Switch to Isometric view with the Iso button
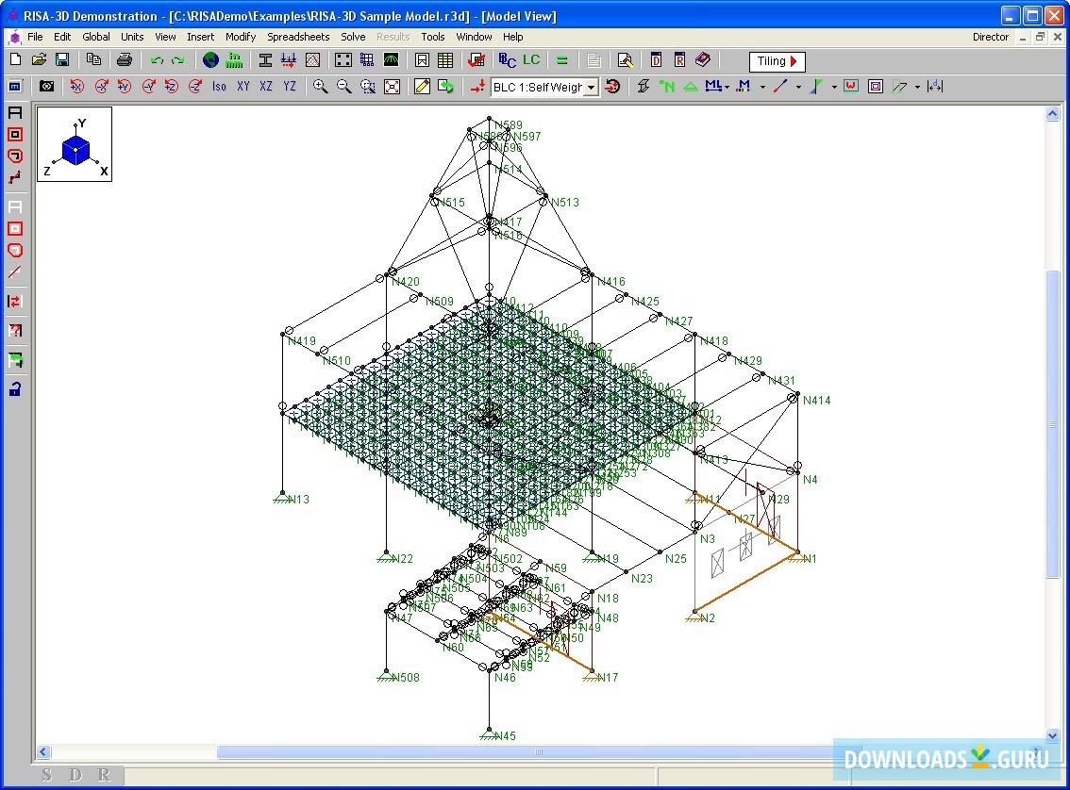 pos(219,86)
